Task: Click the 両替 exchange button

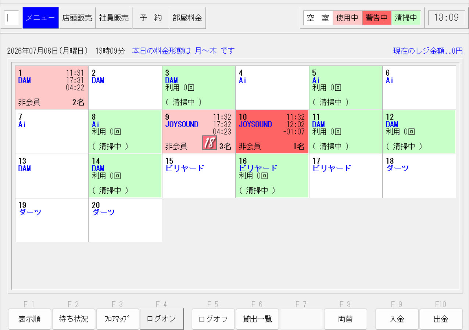Action: coord(346,319)
